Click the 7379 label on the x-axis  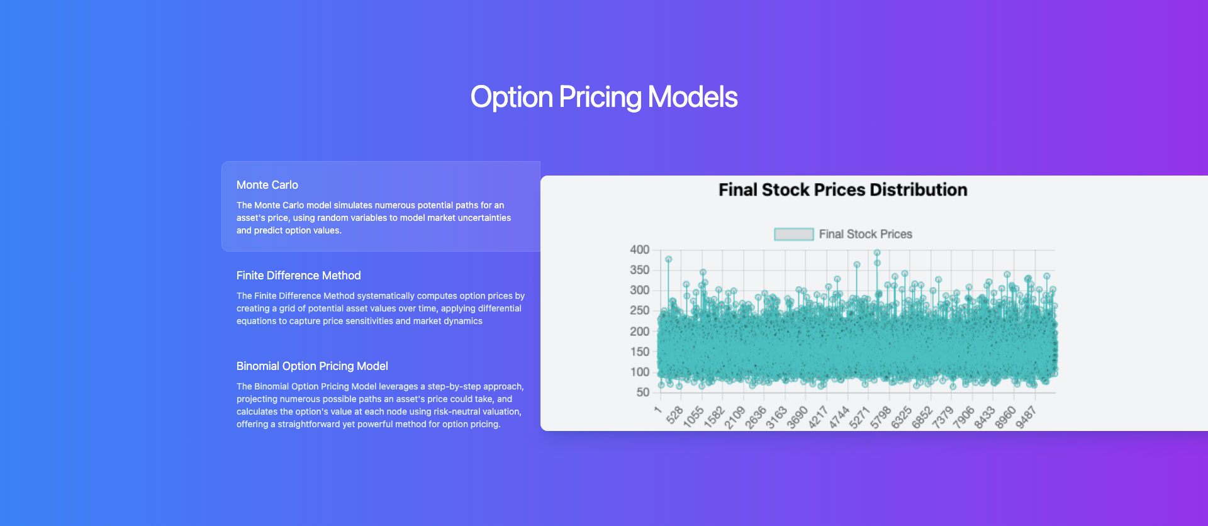point(942,417)
